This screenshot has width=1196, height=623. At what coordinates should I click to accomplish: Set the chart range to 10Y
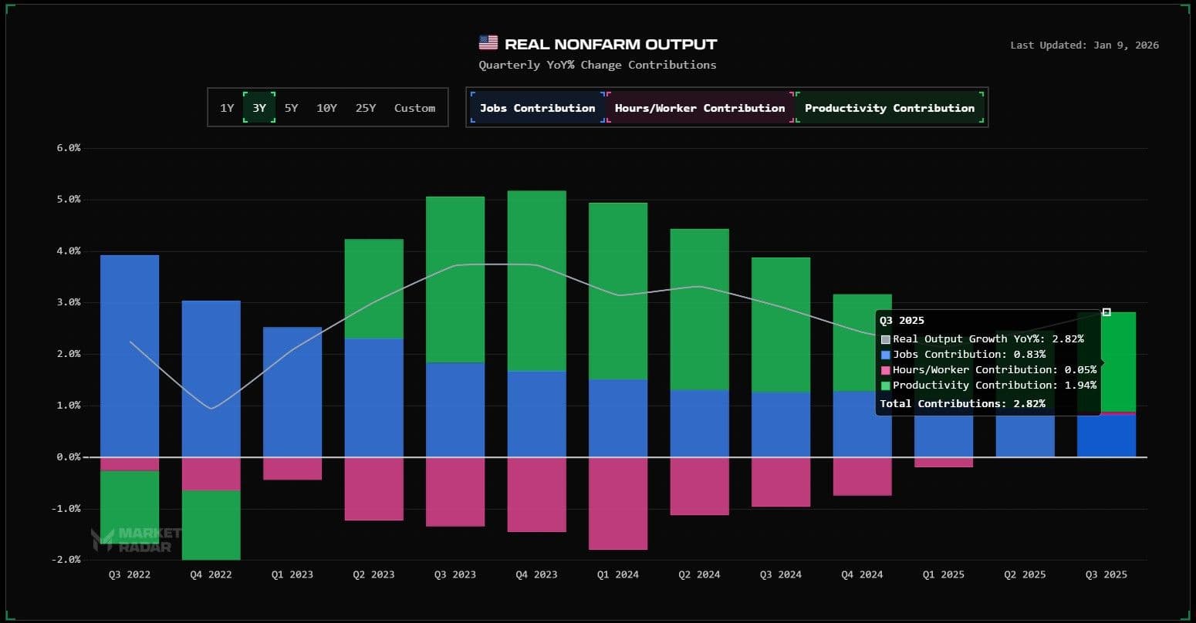(326, 108)
